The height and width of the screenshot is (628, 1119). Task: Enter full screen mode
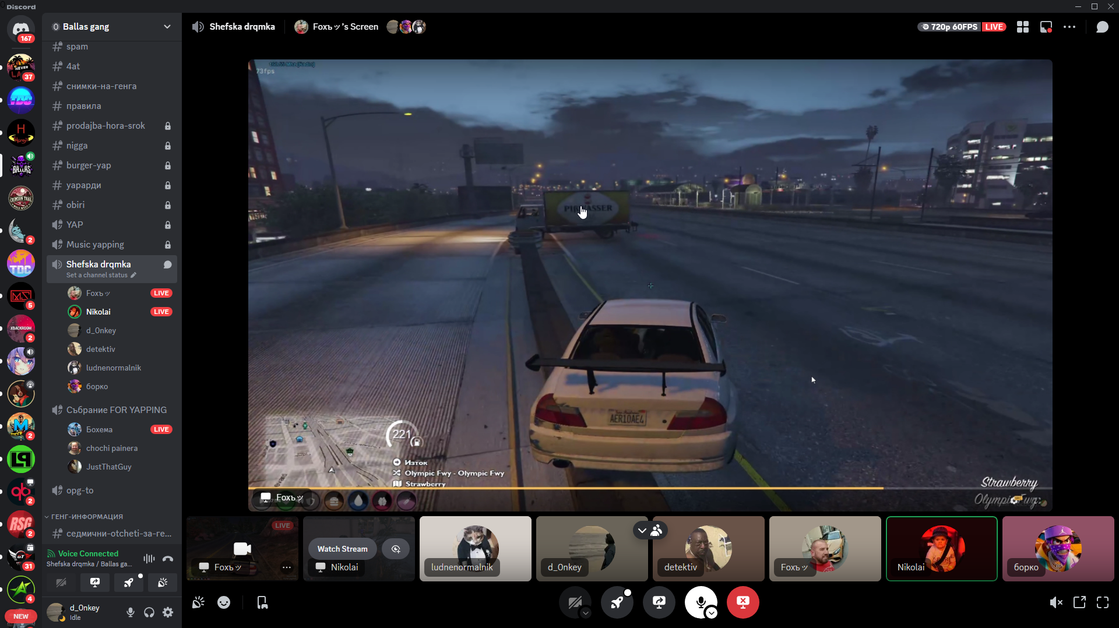[x=1103, y=602]
